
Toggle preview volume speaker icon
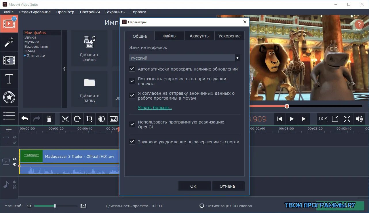pyautogui.click(x=359, y=119)
